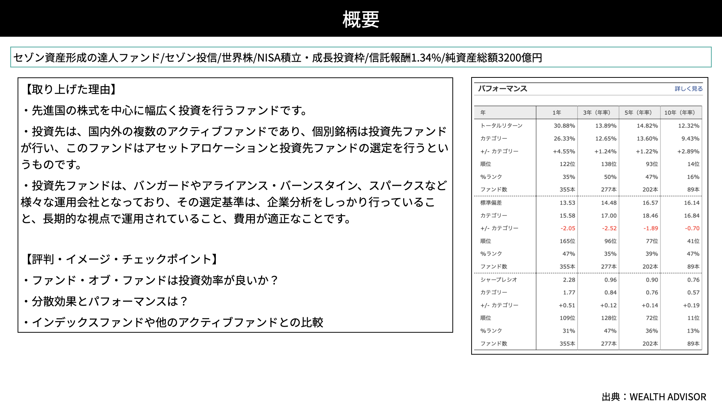
Task: Click the 1.77 category Sharpe value
Action: click(x=569, y=292)
